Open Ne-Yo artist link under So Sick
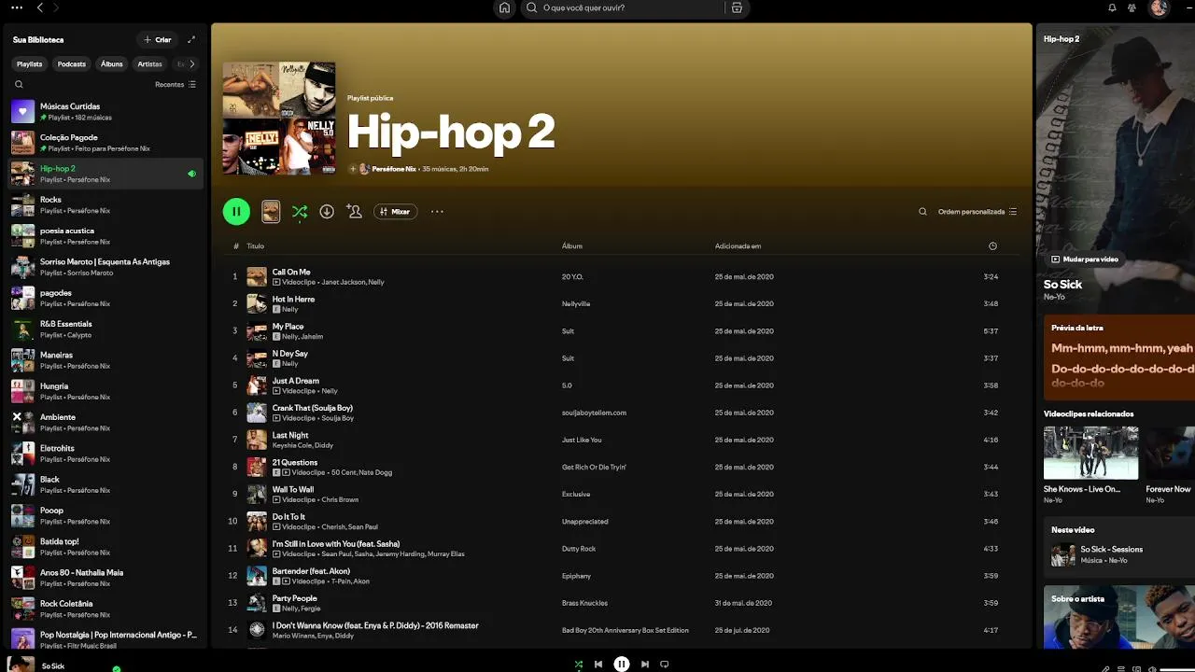The image size is (1195, 672). (x=1054, y=297)
